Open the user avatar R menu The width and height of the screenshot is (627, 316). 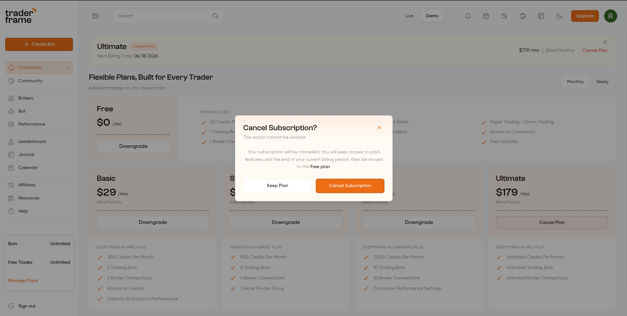tap(610, 16)
